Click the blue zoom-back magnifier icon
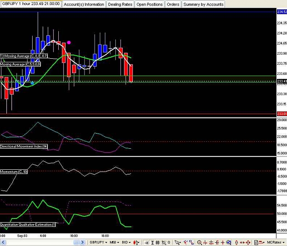Image resolution: width=287 pixels, height=246 pixels. coord(229,242)
